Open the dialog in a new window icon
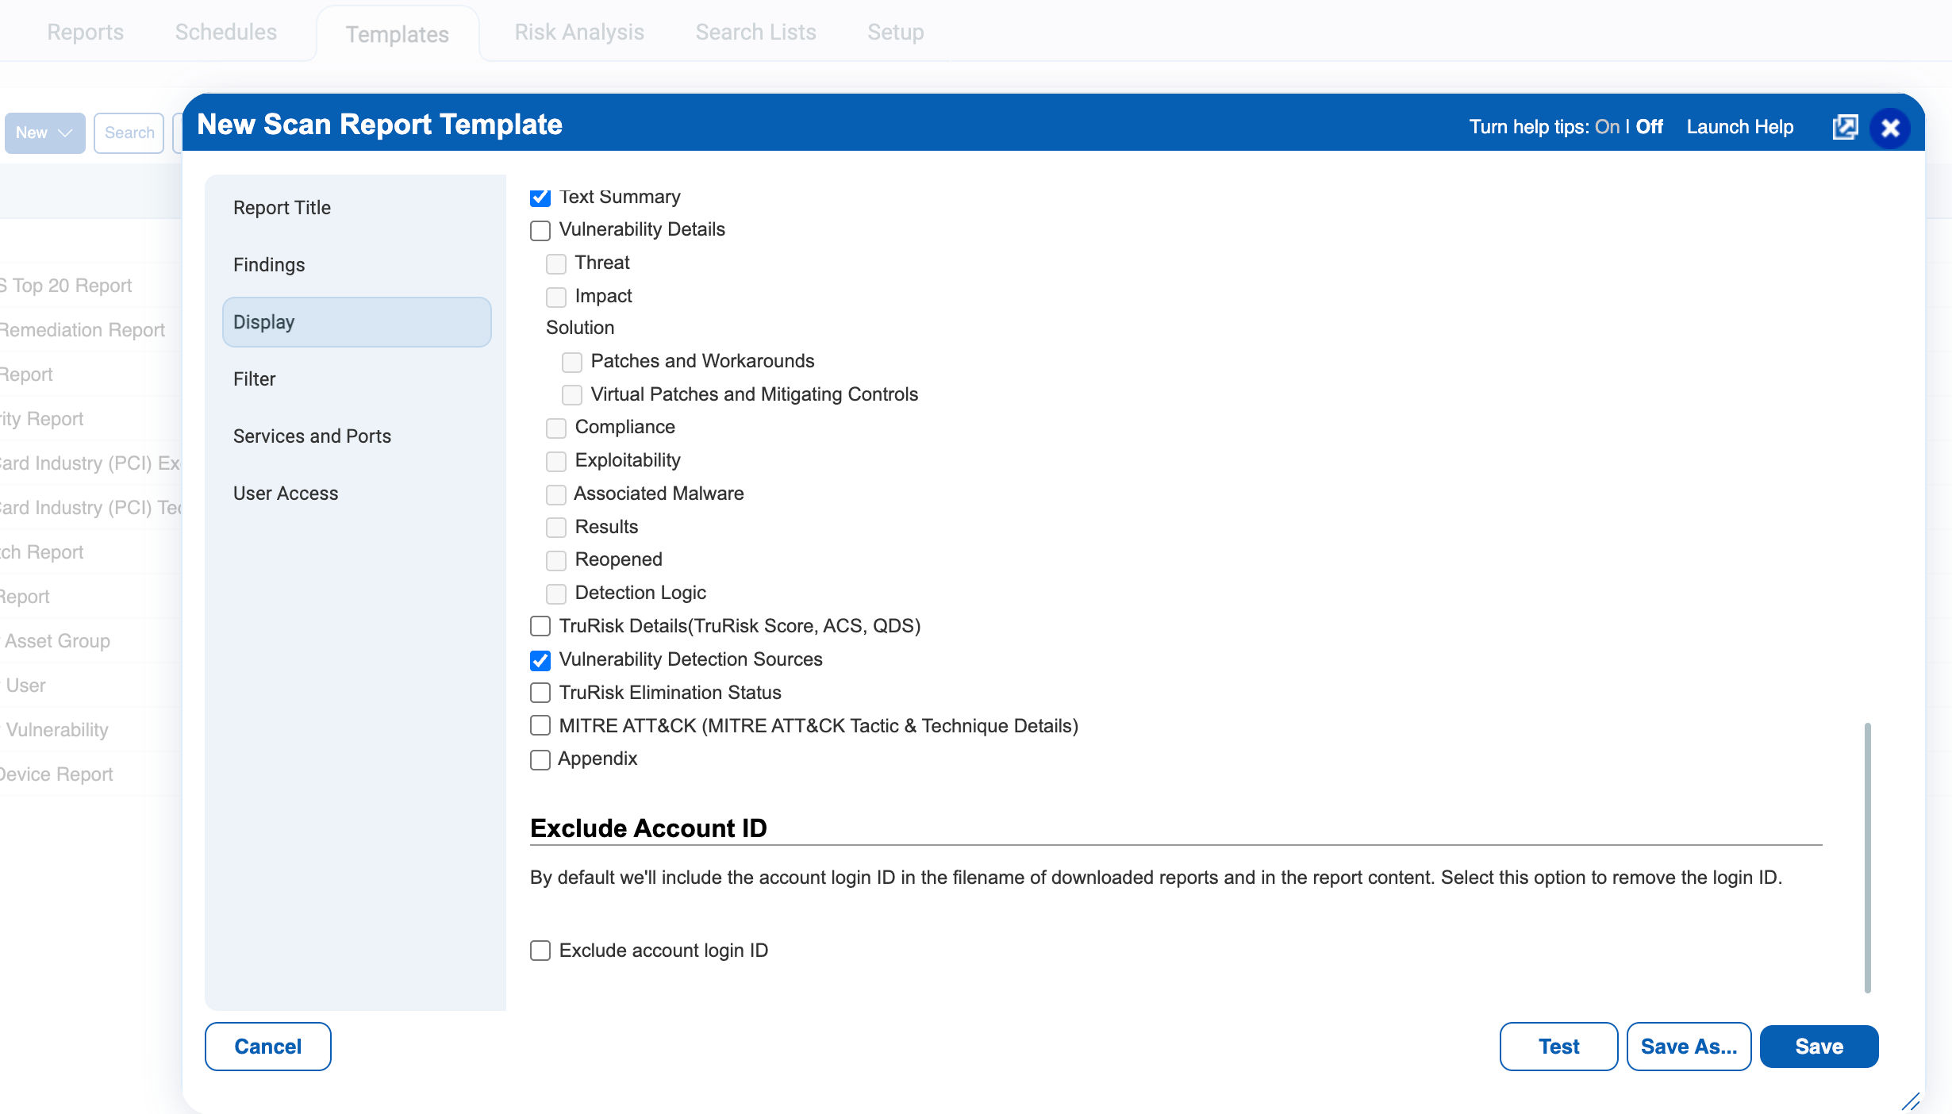 click(x=1845, y=127)
